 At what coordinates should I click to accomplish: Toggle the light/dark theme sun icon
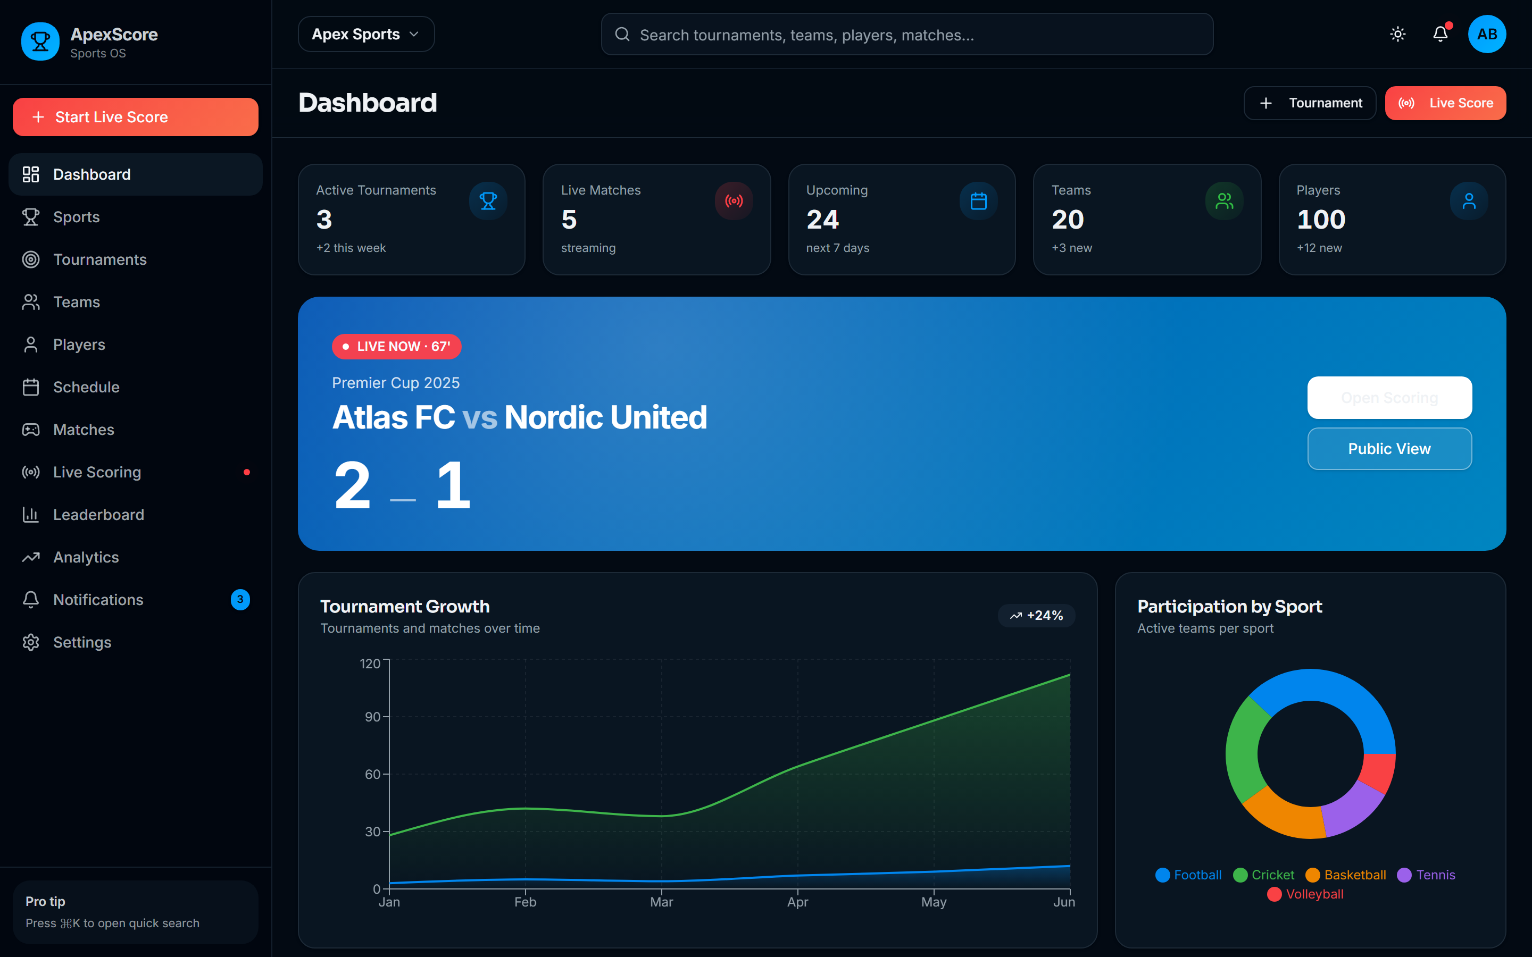[1398, 34]
